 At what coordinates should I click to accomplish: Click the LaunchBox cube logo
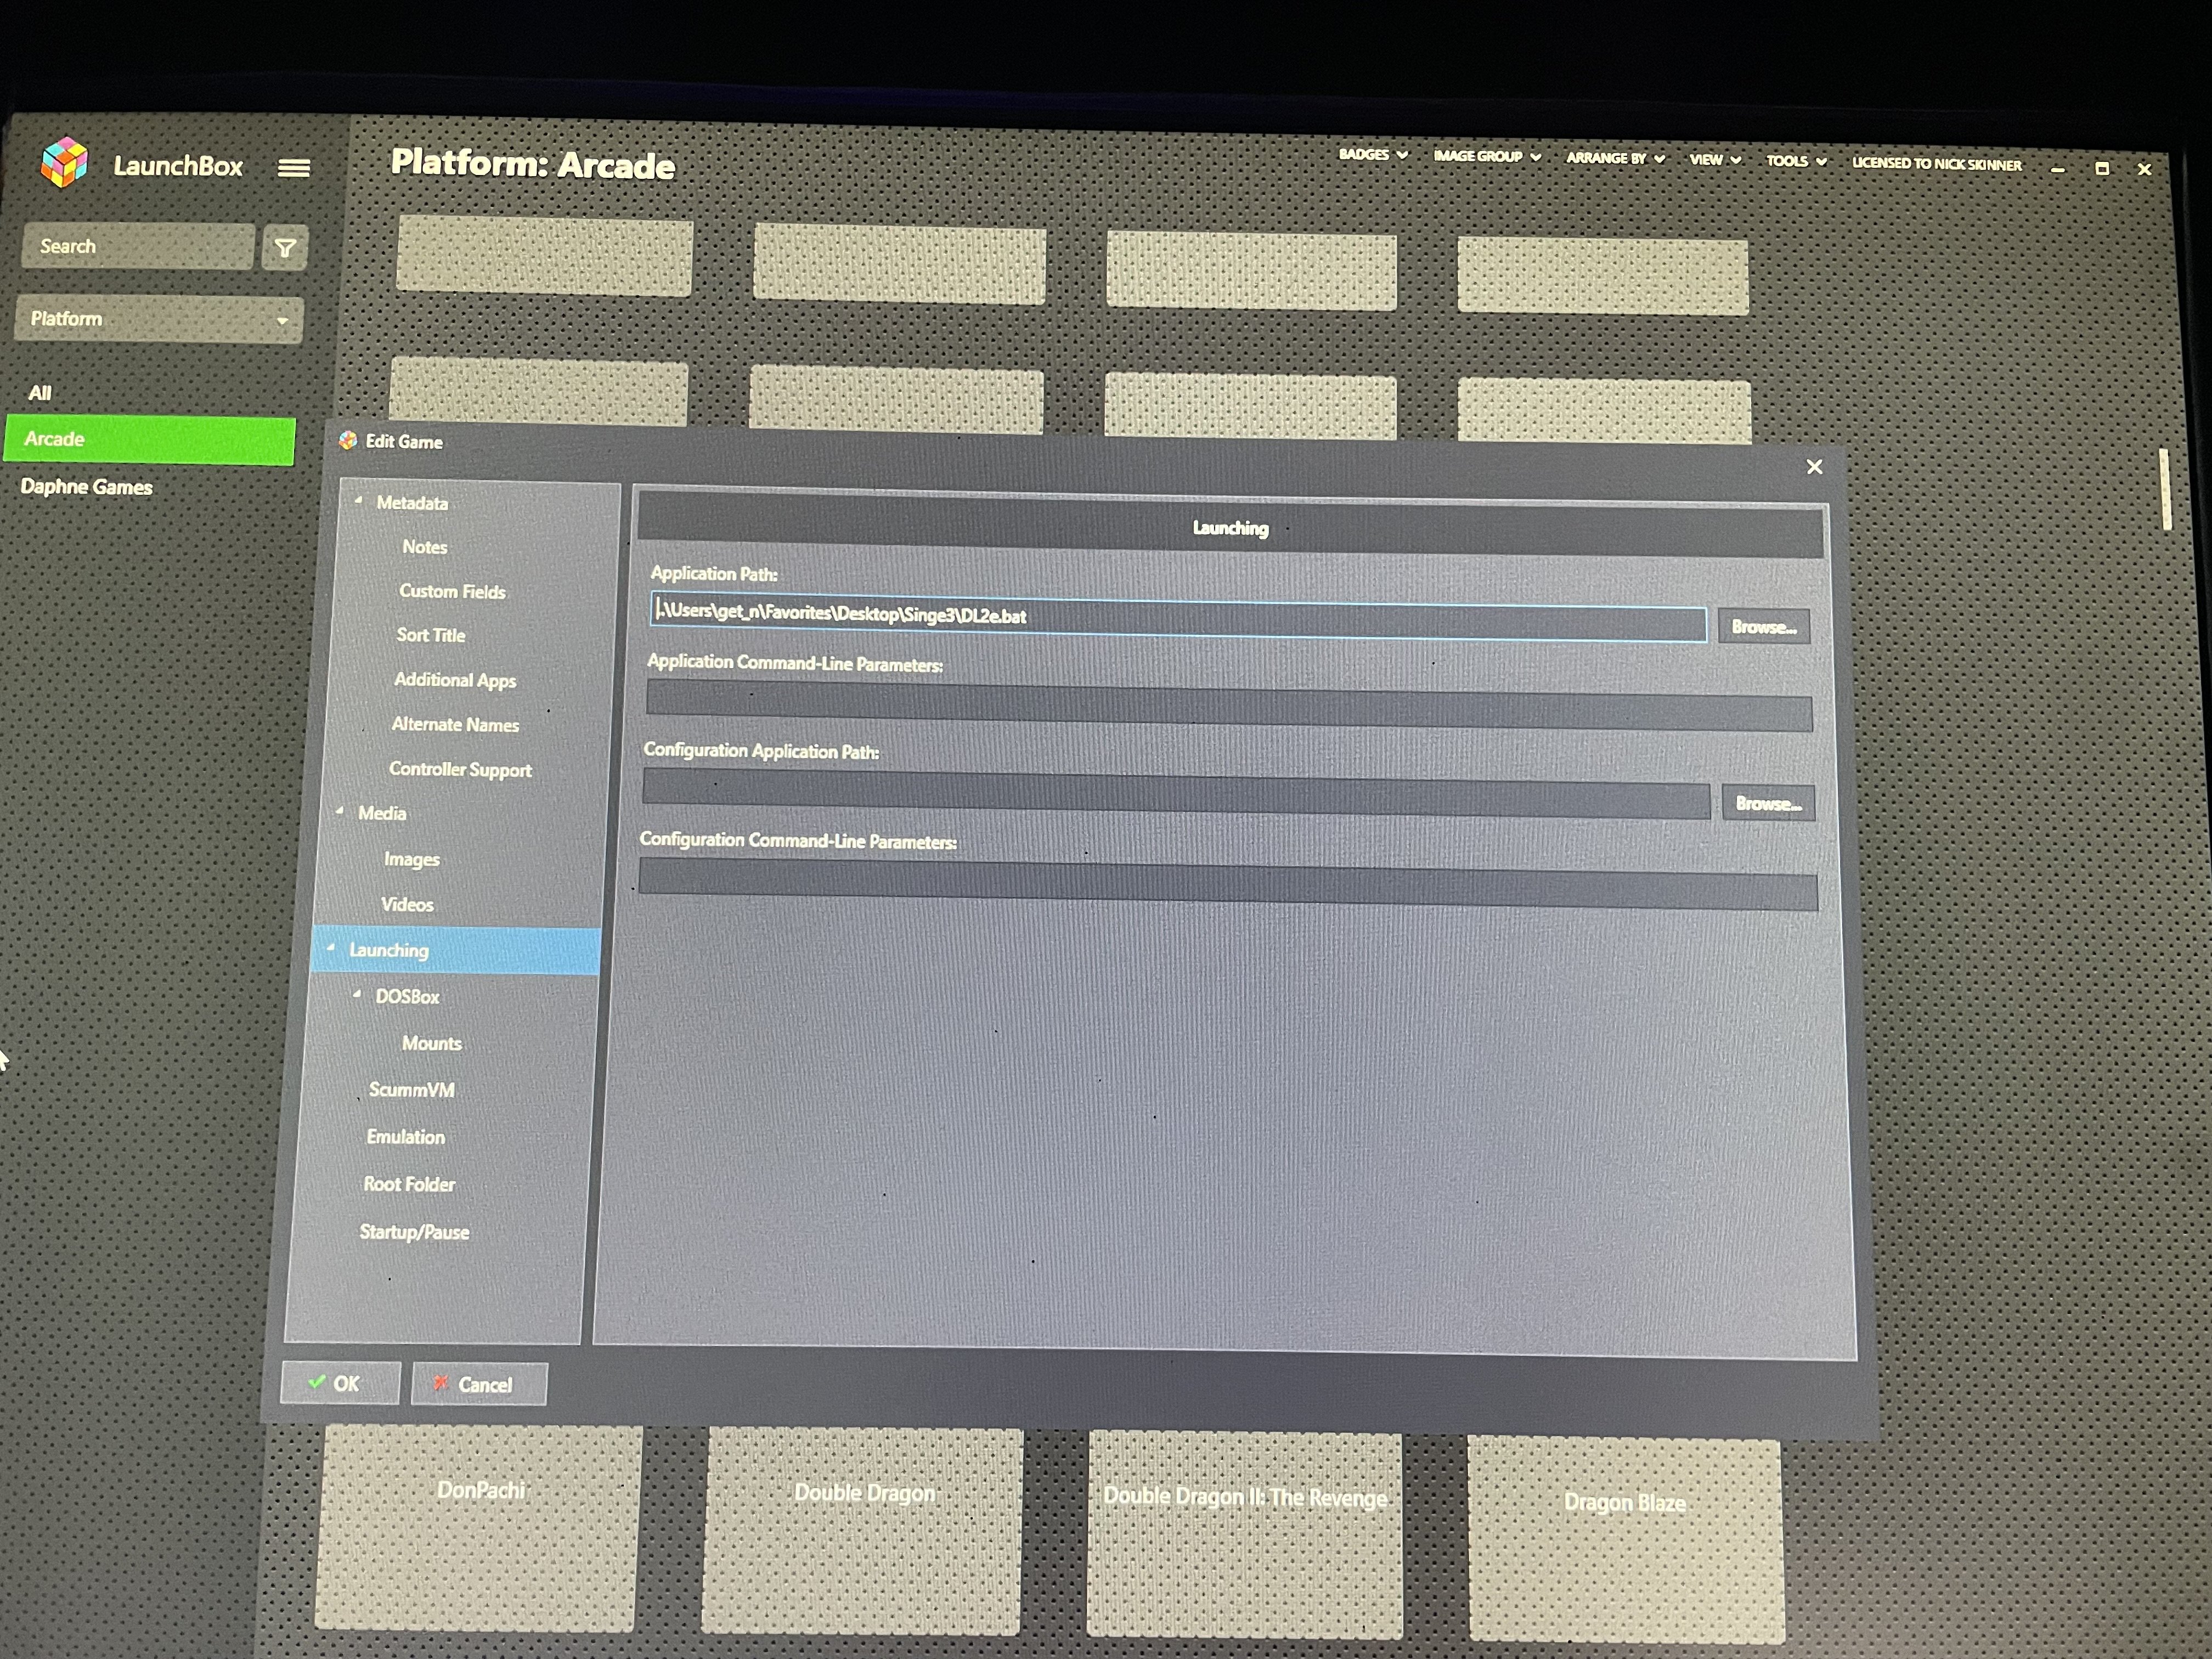coord(64,162)
